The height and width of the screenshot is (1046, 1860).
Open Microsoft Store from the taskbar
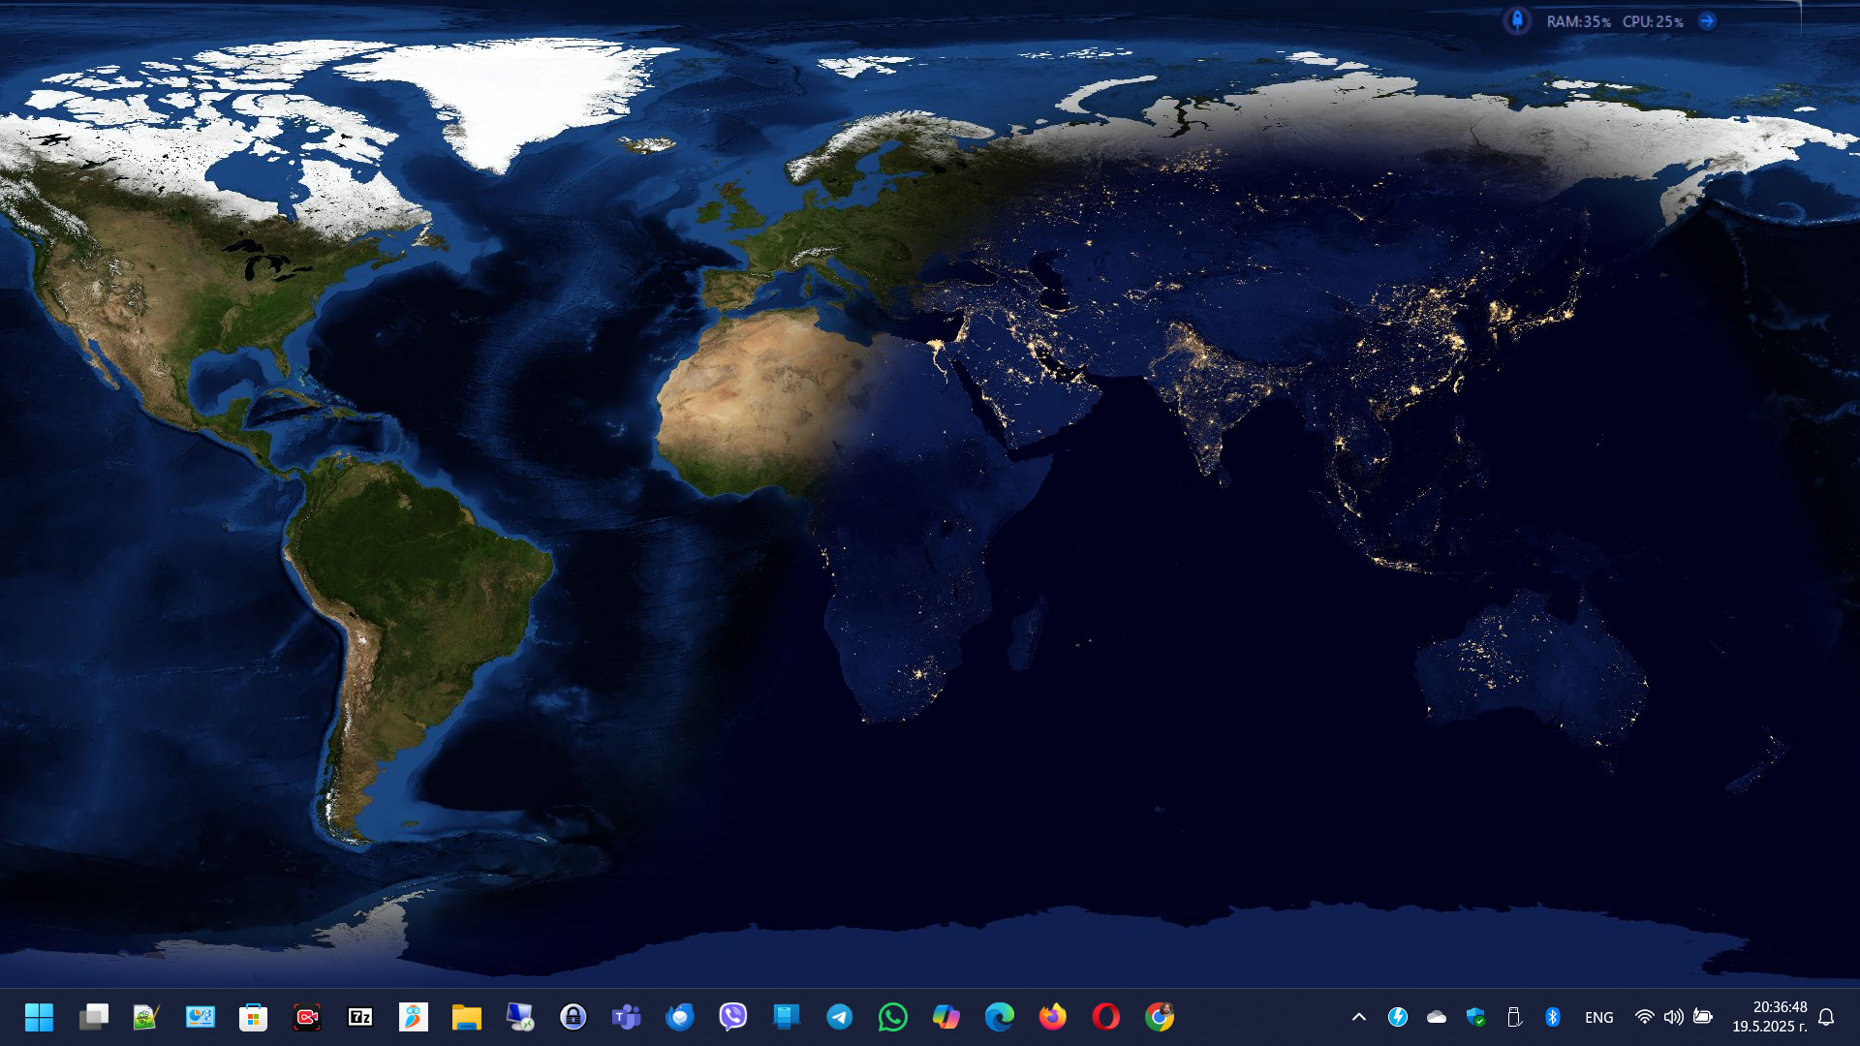[x=254, y=1017]
